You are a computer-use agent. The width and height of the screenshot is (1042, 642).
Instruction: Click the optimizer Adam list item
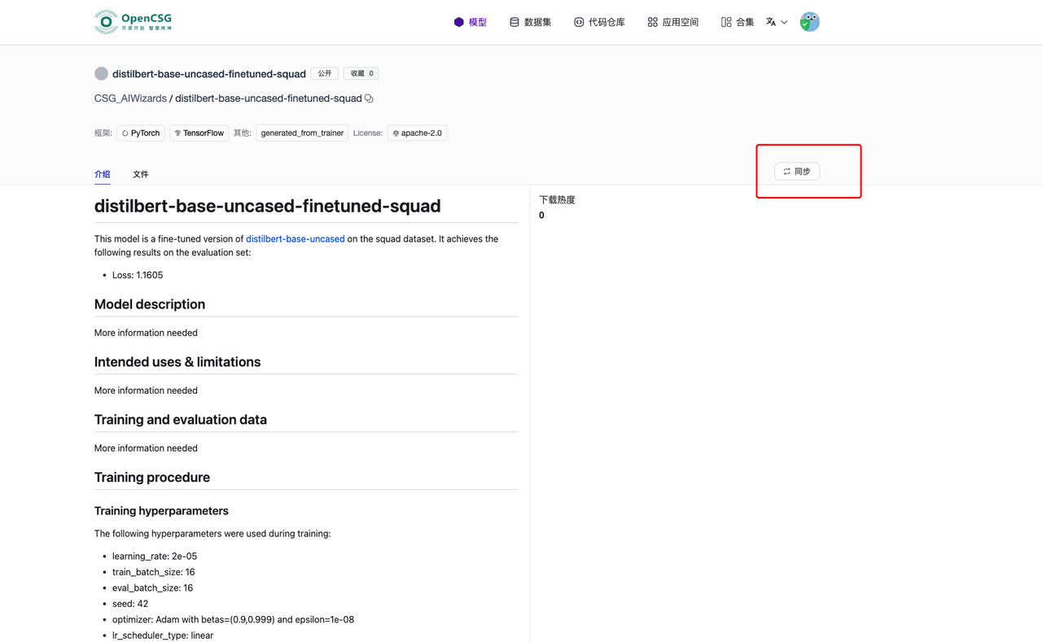233,619
